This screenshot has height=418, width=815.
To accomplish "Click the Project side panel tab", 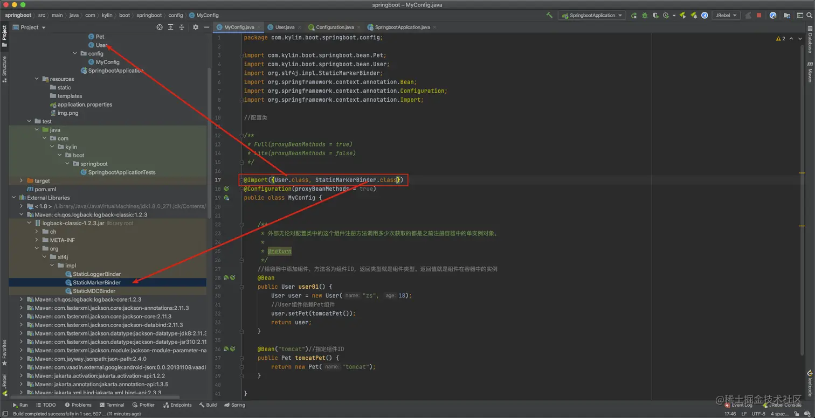I will pos(4,36).
